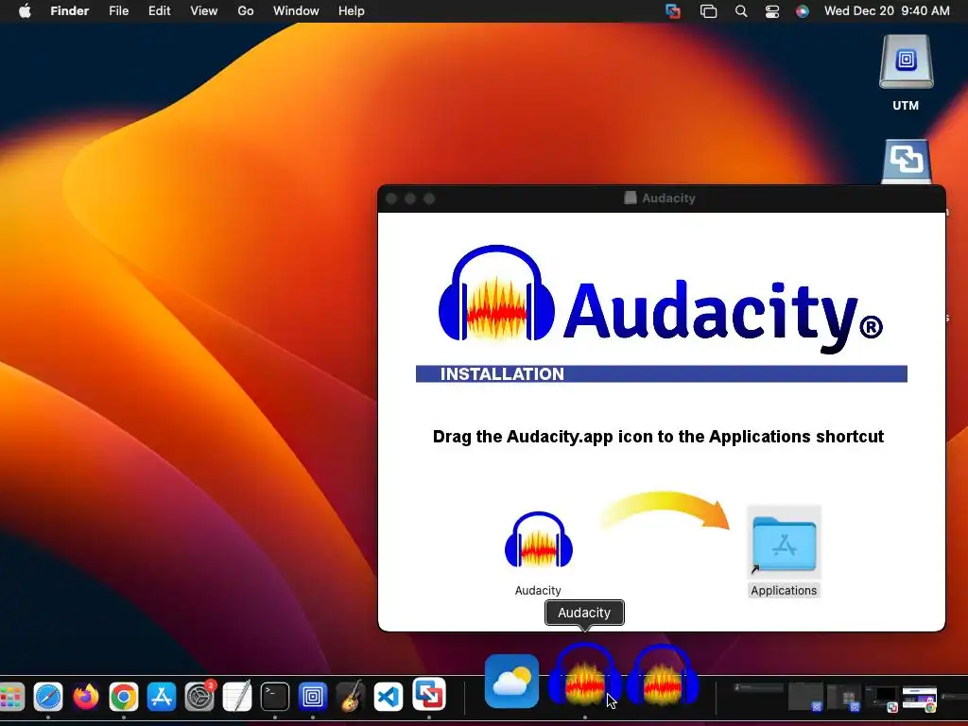Open the View menu
Image resolution: width=968 pixels, height=726 pixels.
(x=204, y=11)
